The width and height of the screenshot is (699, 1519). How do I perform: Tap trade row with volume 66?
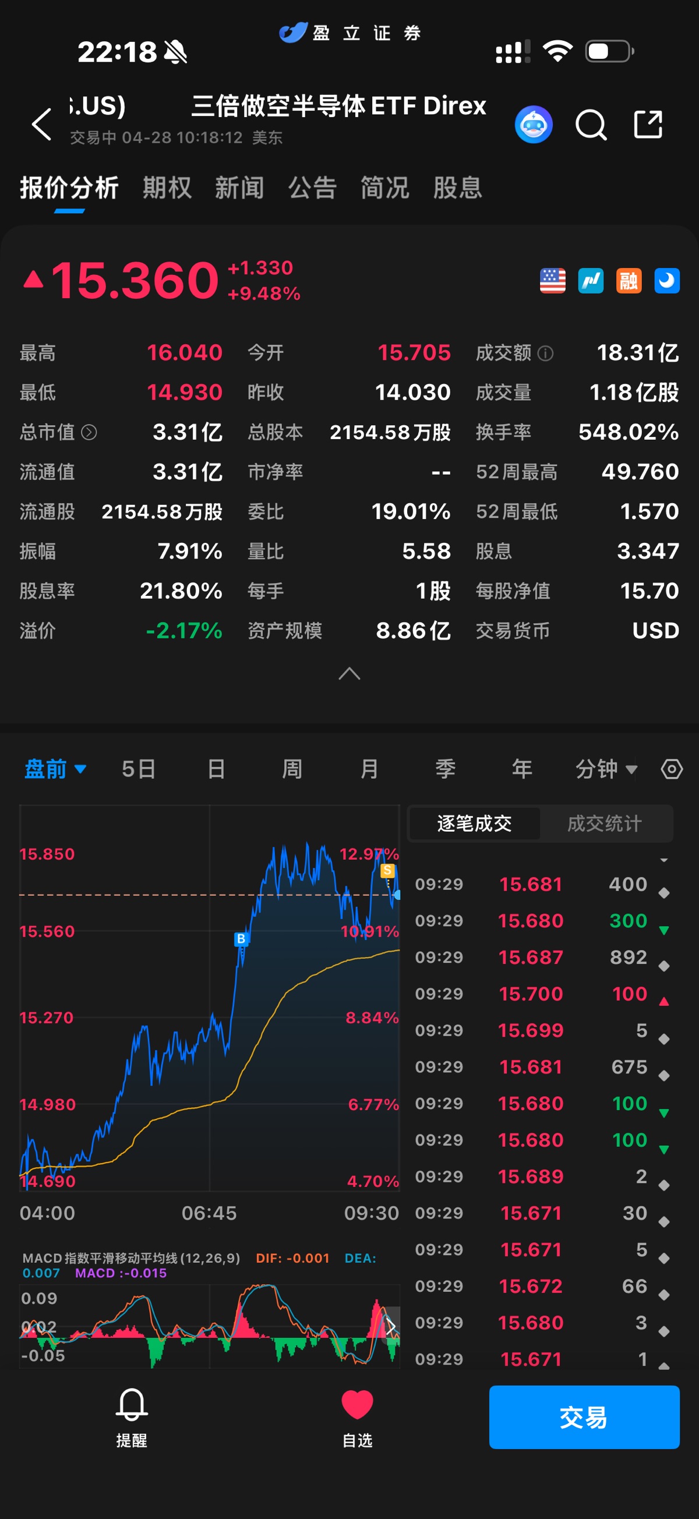coord(543,1286)
